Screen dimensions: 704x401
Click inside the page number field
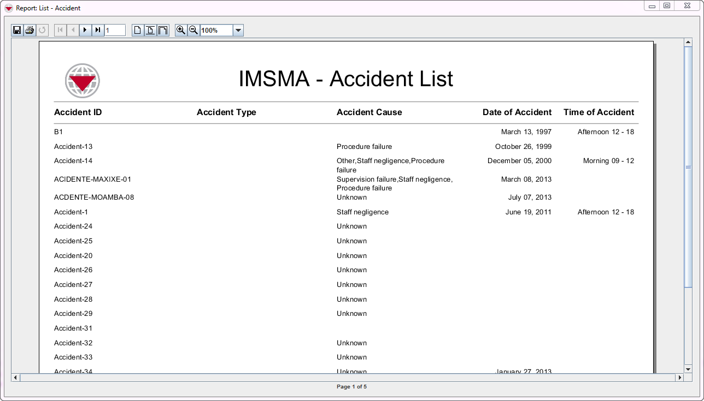(115, 30)
